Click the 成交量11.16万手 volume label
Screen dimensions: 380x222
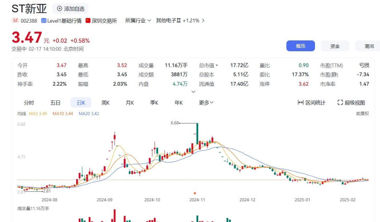point(33,208)
